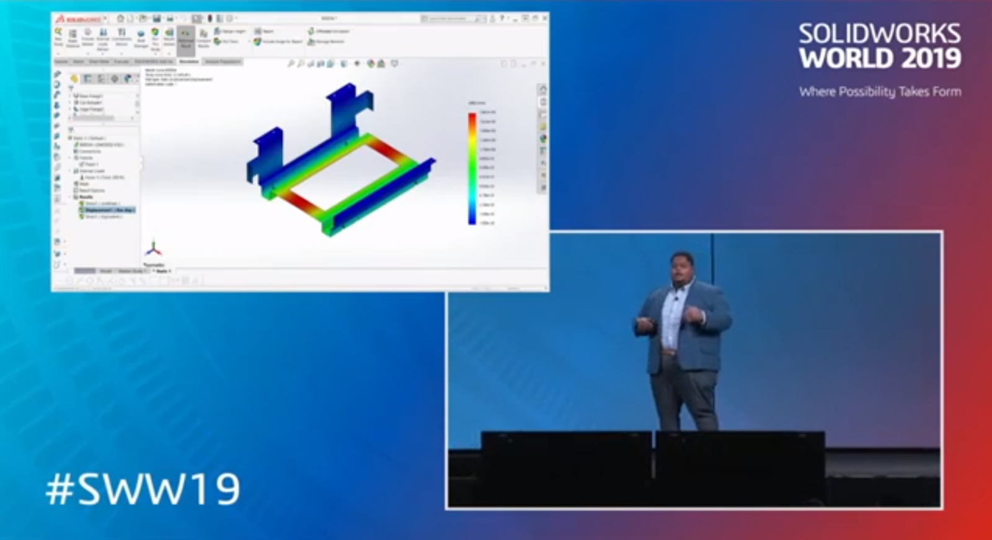Click the Rebuild traffic-light icon
The image size is (992, 540).
210,19
